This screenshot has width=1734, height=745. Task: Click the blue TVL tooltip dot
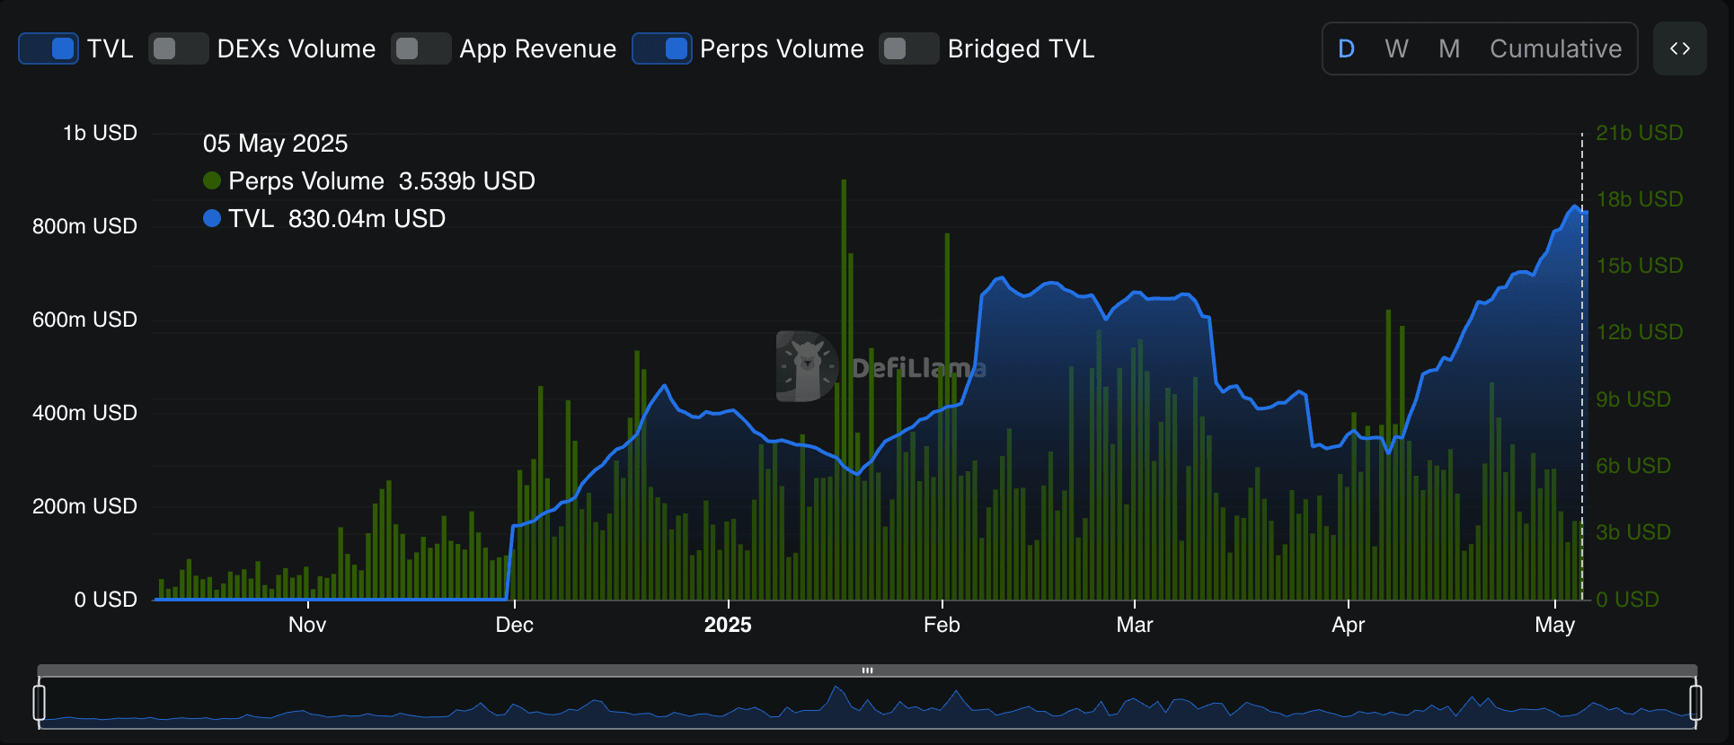click(212, 218)
